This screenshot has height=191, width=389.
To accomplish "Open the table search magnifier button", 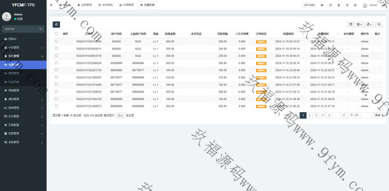I will tap(379, 25).
